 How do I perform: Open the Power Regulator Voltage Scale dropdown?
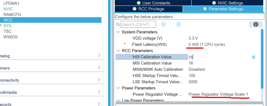[218, 94]
